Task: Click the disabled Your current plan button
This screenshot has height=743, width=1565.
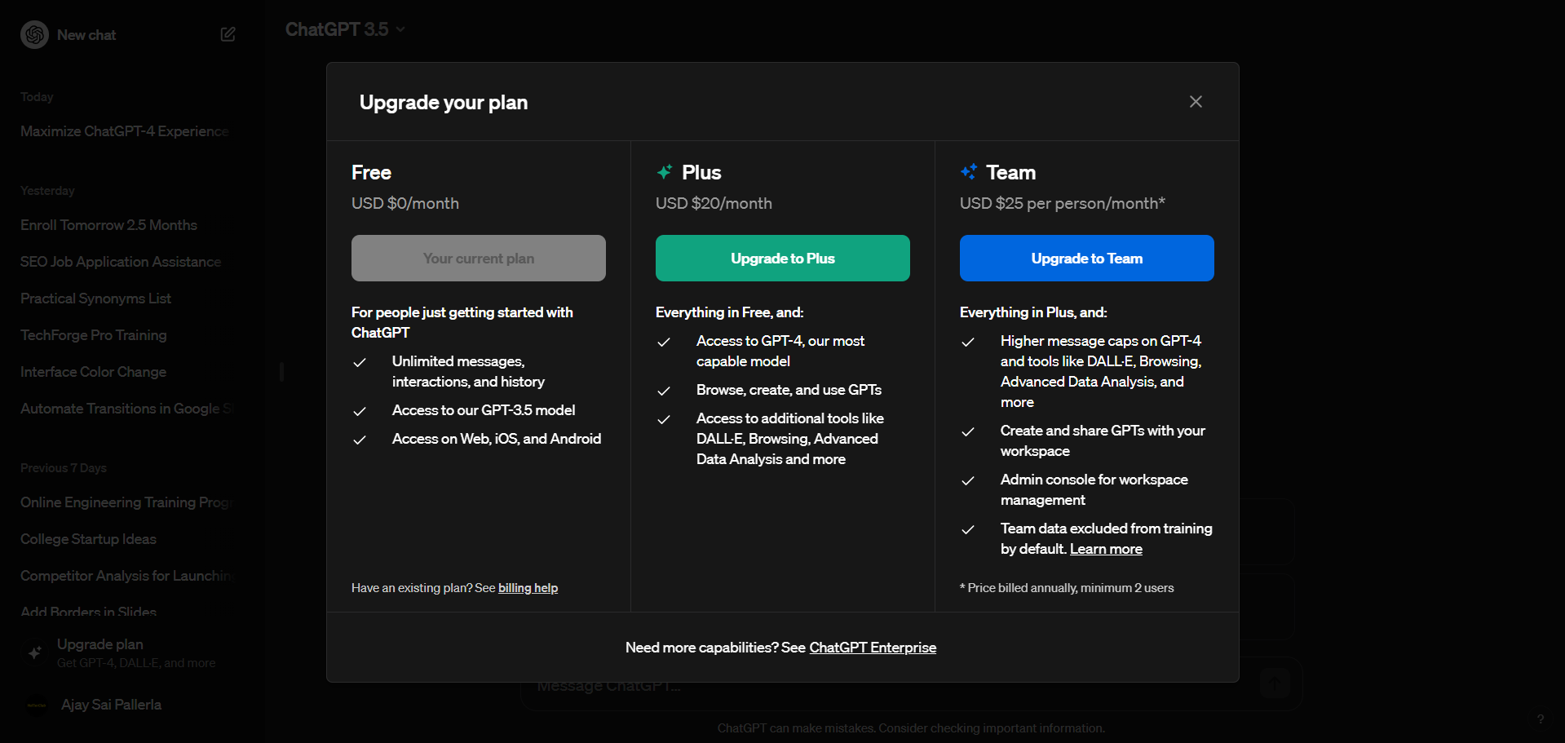Action: tap(478, 259)
